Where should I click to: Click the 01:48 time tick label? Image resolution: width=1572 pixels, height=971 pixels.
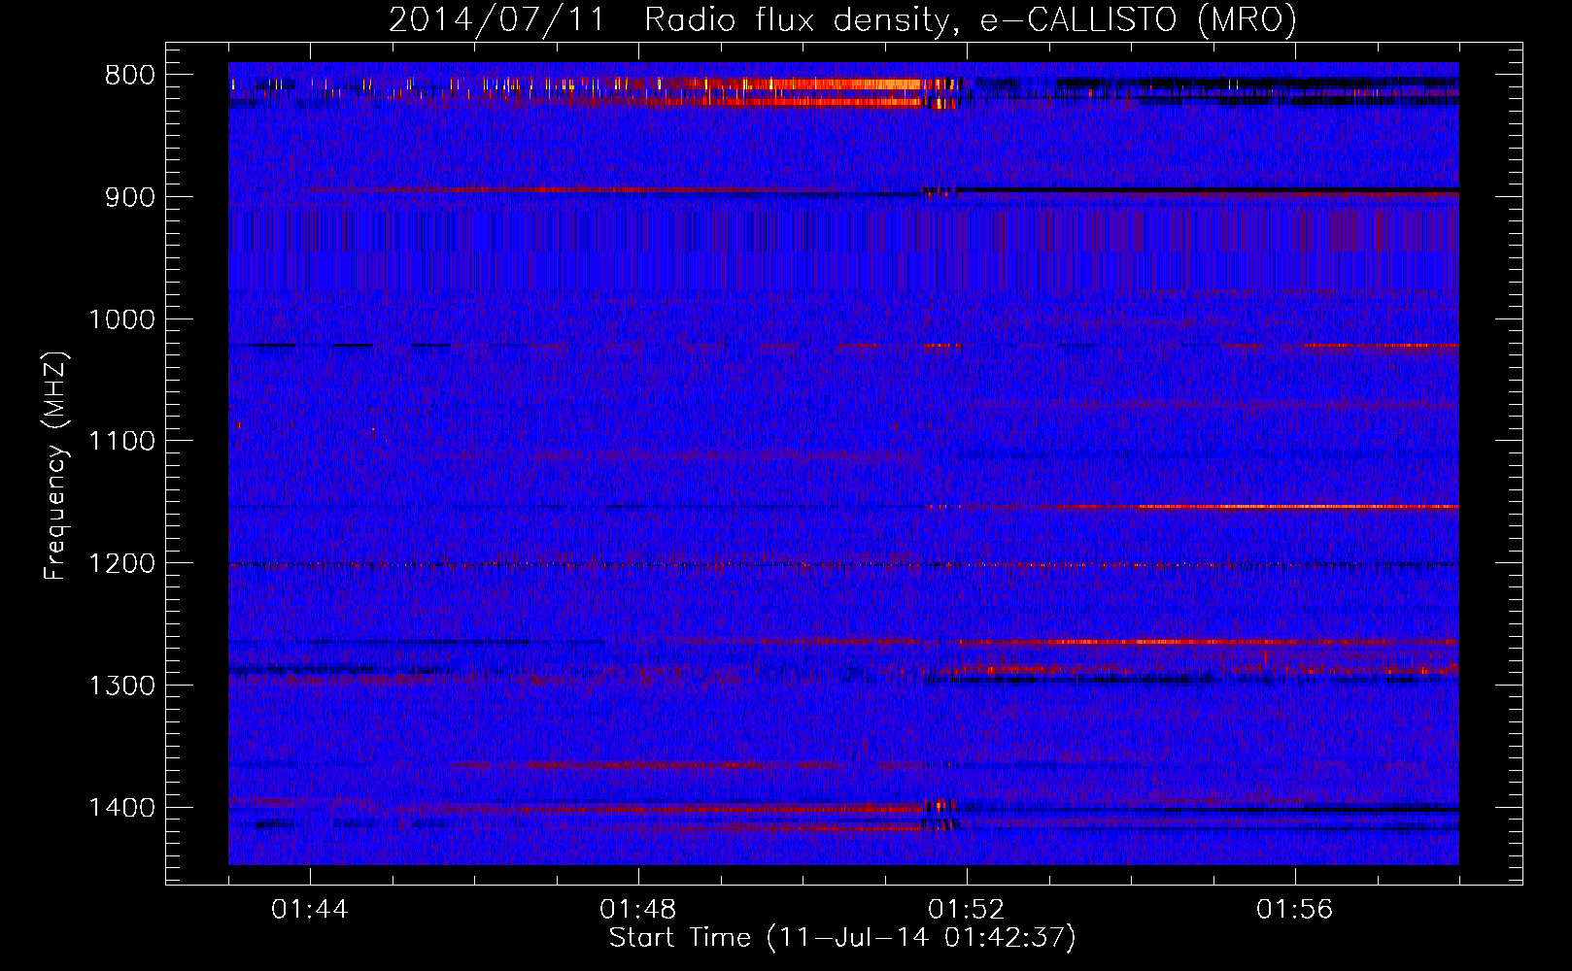(638, 910)
